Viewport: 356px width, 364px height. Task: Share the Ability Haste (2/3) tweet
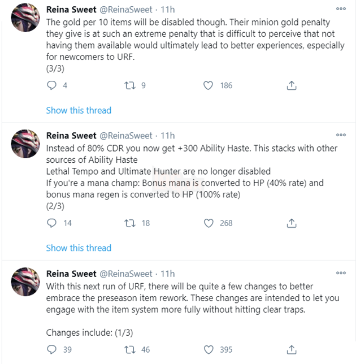pyautogui.click(x=292, y=223)
